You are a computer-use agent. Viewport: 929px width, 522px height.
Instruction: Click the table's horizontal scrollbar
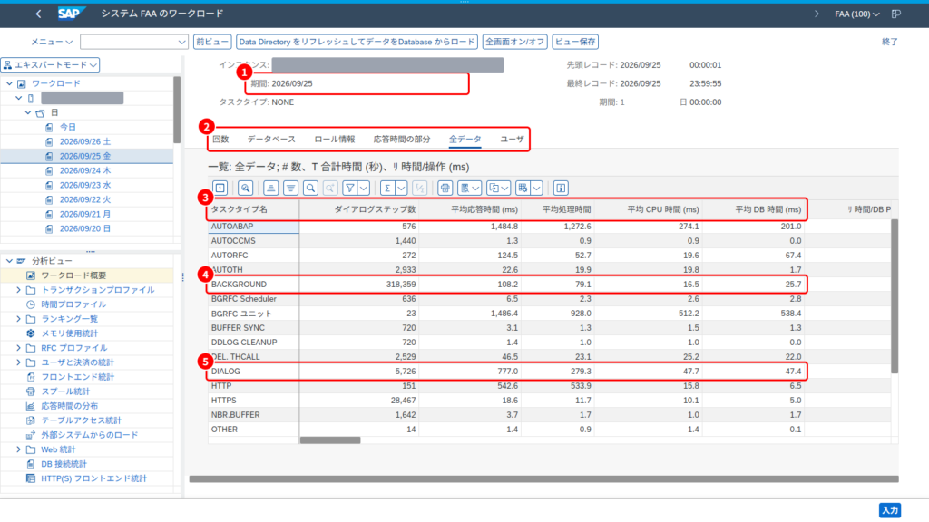330,440
